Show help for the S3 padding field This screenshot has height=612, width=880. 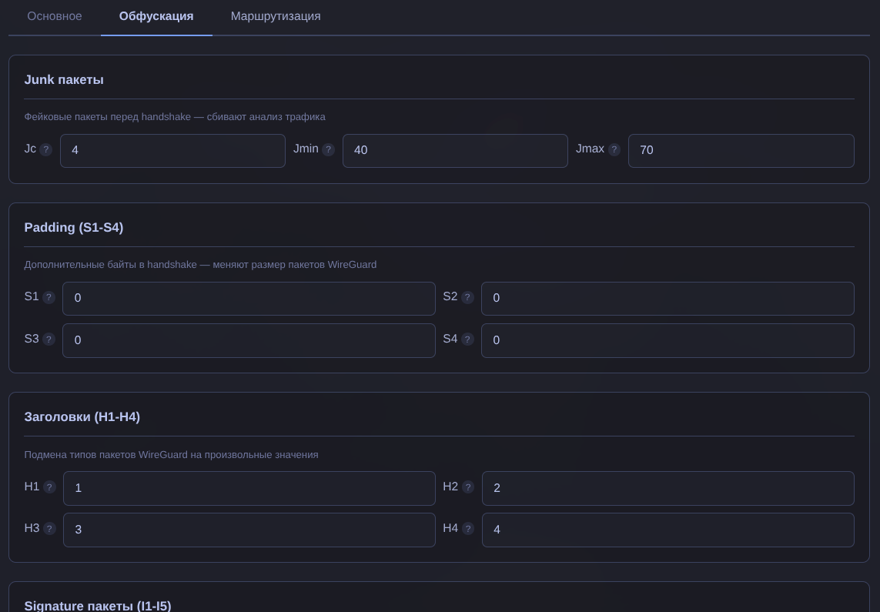tap(49, 339)
